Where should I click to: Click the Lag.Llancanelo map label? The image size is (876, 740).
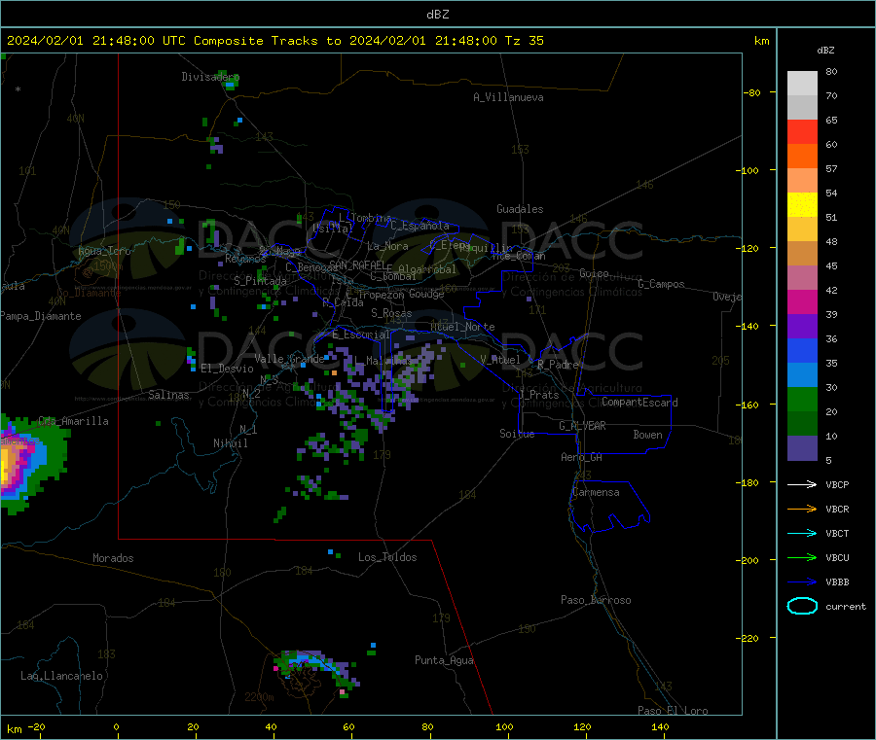coord(61,676)
